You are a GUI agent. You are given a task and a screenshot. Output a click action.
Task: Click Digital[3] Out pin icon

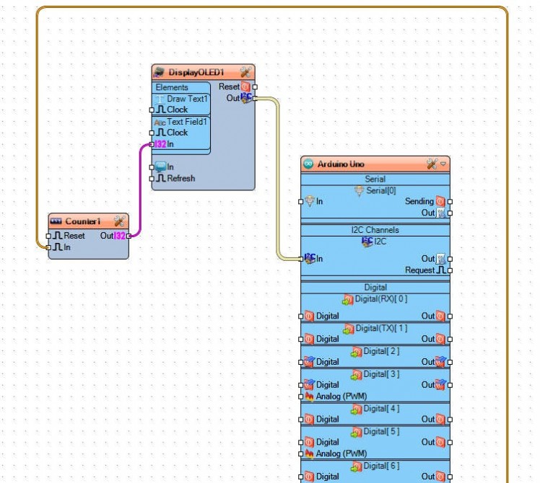tap(441, 385)
